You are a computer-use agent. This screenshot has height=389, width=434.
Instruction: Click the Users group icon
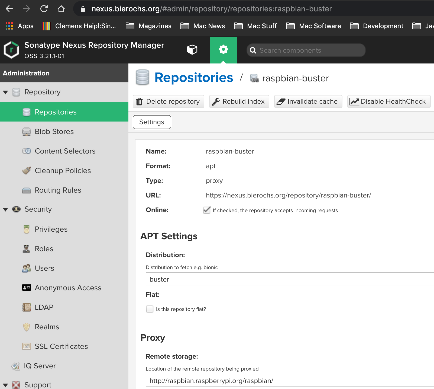click(27, 268)
